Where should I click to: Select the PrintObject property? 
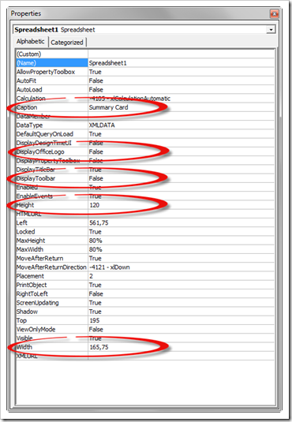pyautogui.click(x=32, y=285)
